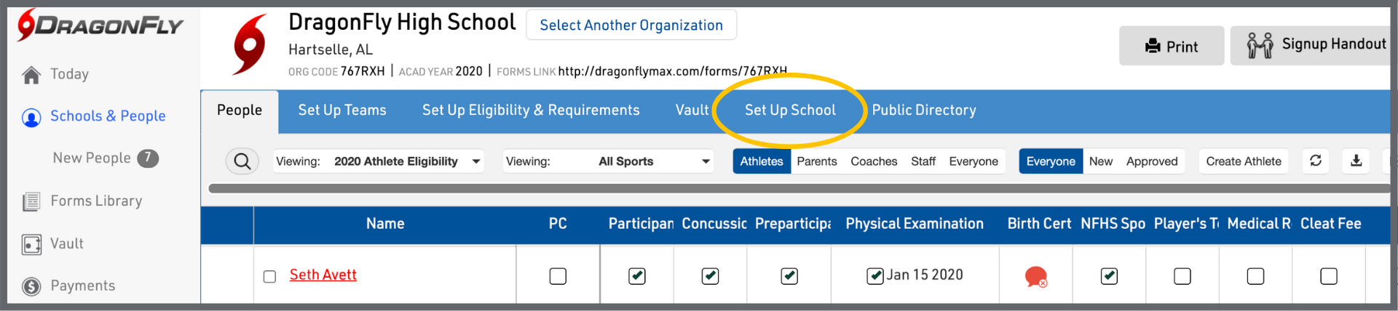Switch to the Set Up School tab
This screenshot has width=1398, height=311.
coord(790,110)
